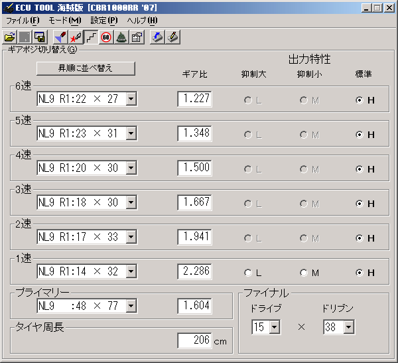Open the properties checklist icon
Image resolution: width=398 pixels, height=363 pixels.
coord(137,37)
